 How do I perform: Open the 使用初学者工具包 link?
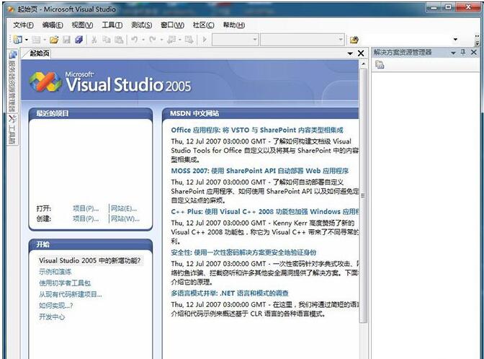(65, 283)
